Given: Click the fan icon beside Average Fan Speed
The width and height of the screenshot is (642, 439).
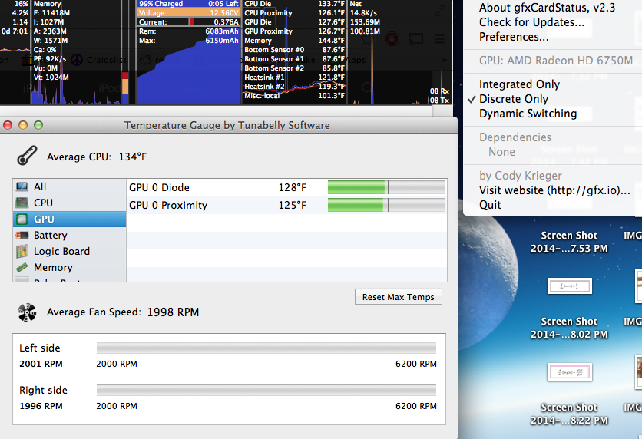Looking at the screenshot, I should [x=27, y=312].
